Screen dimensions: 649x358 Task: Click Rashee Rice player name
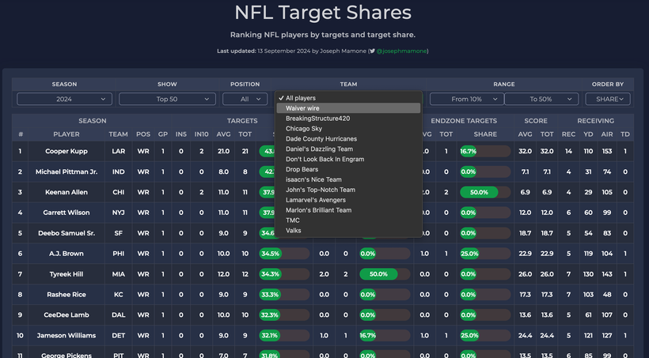[x=66, y=294]
